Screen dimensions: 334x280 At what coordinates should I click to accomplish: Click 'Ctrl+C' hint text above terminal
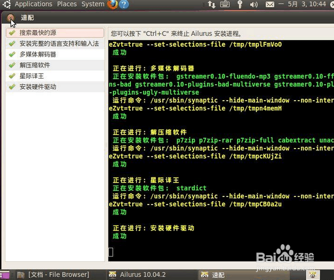click(155, 34)
